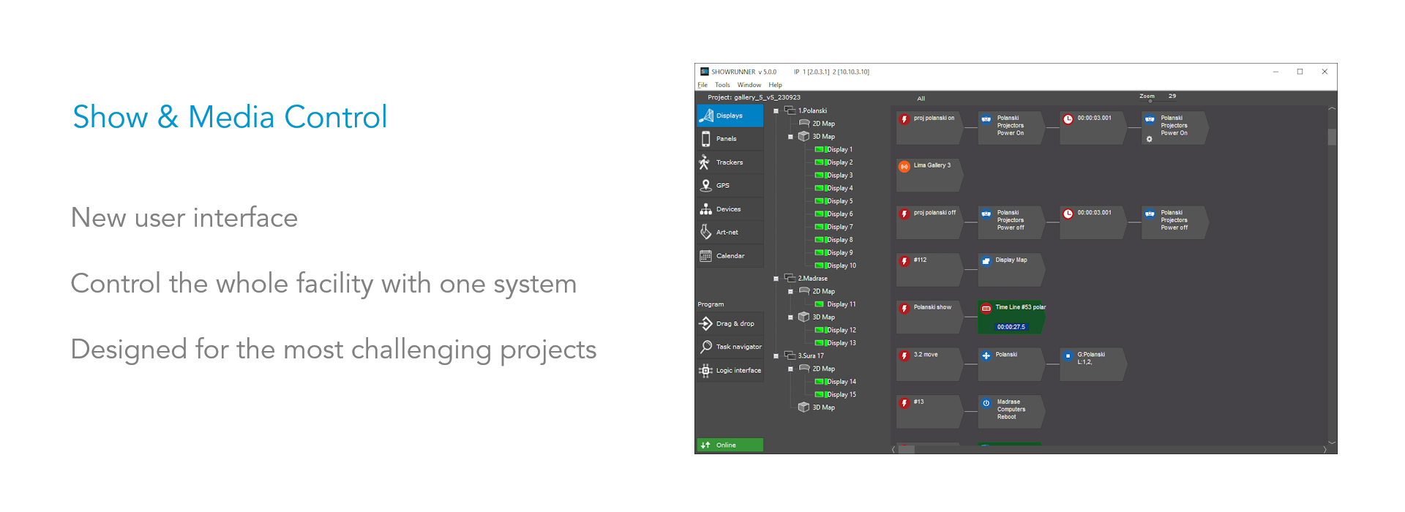
Task: Open the Tools menu
Action: 722,85
